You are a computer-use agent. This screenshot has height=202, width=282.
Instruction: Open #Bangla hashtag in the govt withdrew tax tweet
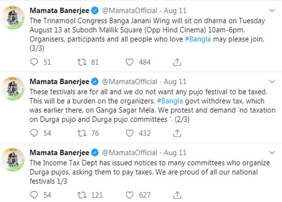pyautogui.click(x=170, y=101)
